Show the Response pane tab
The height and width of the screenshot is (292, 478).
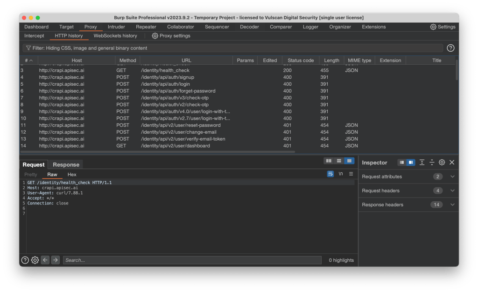66,164
